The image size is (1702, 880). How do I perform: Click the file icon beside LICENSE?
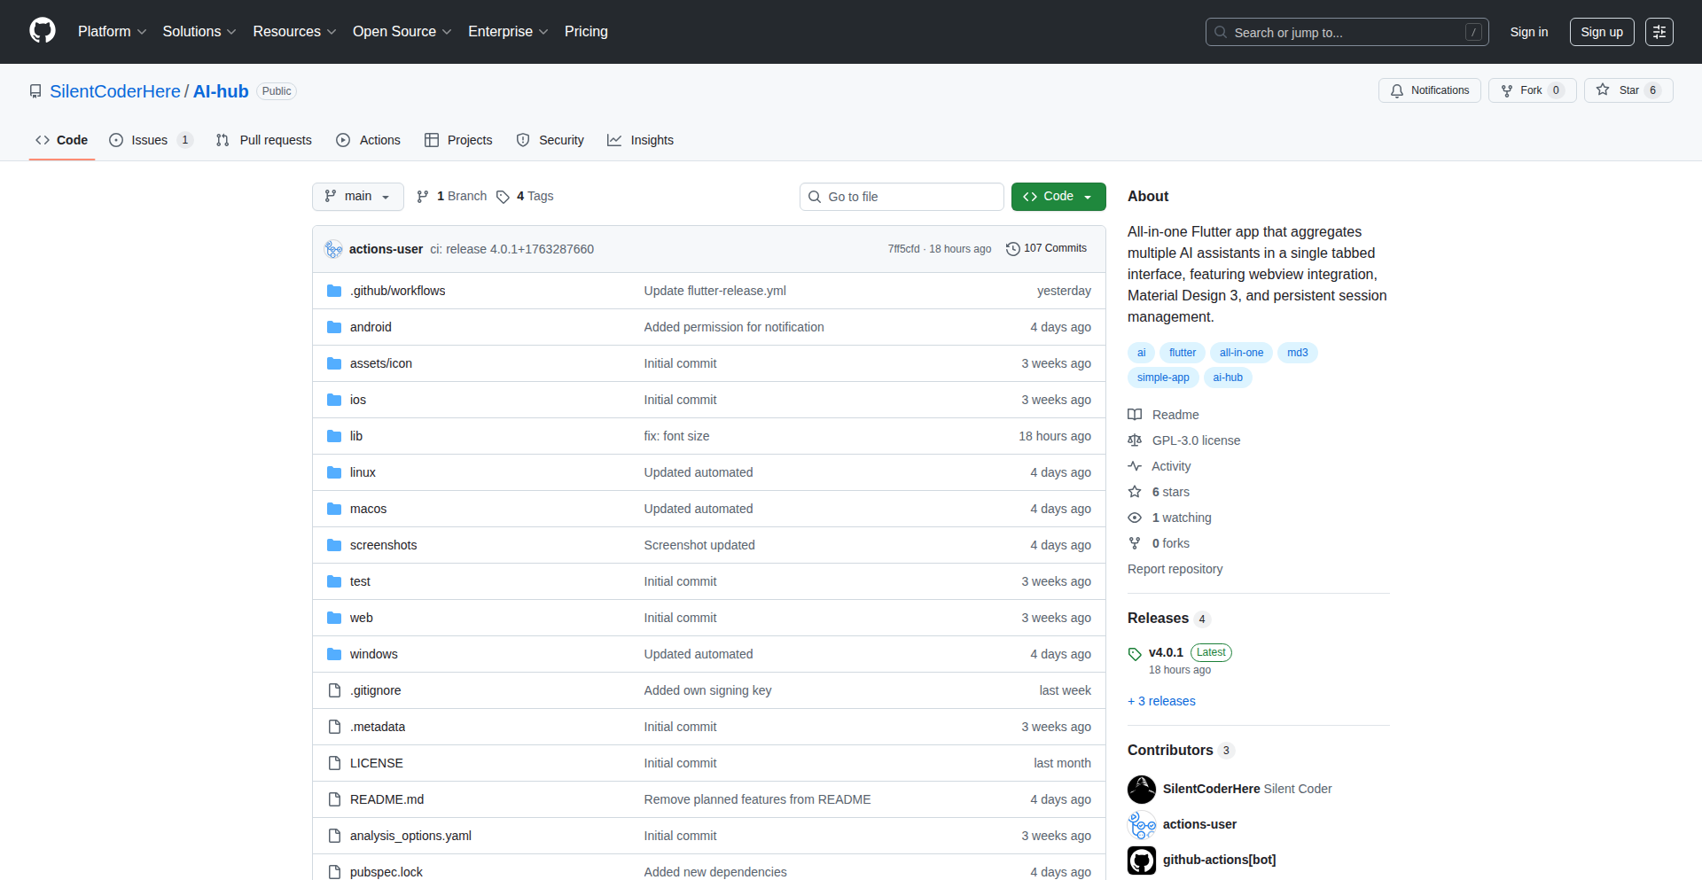coord(334,763)
